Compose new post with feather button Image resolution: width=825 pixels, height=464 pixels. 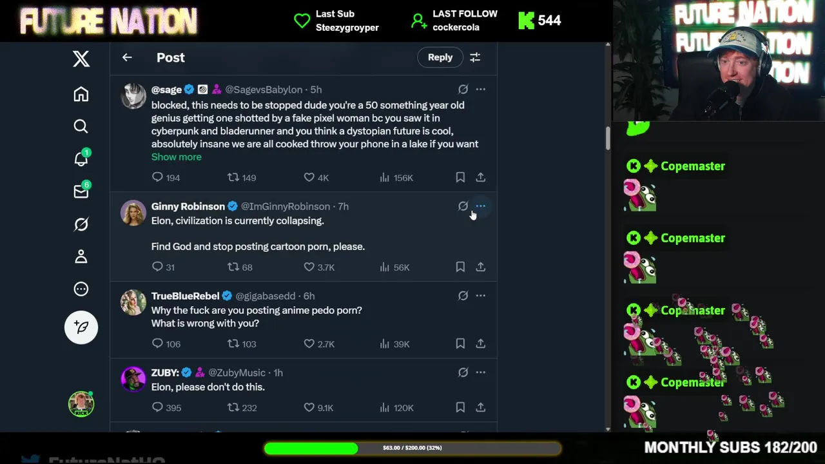[x=81, y=327]
